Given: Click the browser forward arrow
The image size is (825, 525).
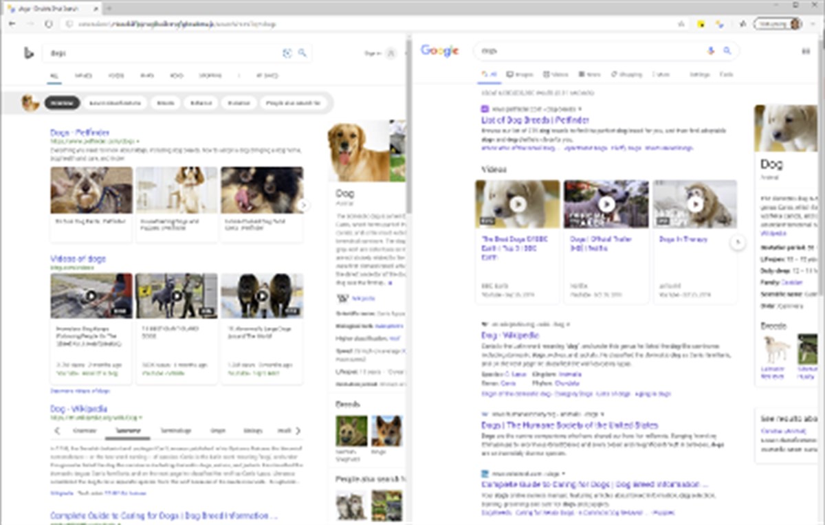Looking at the screenshot, I should 30,23.
